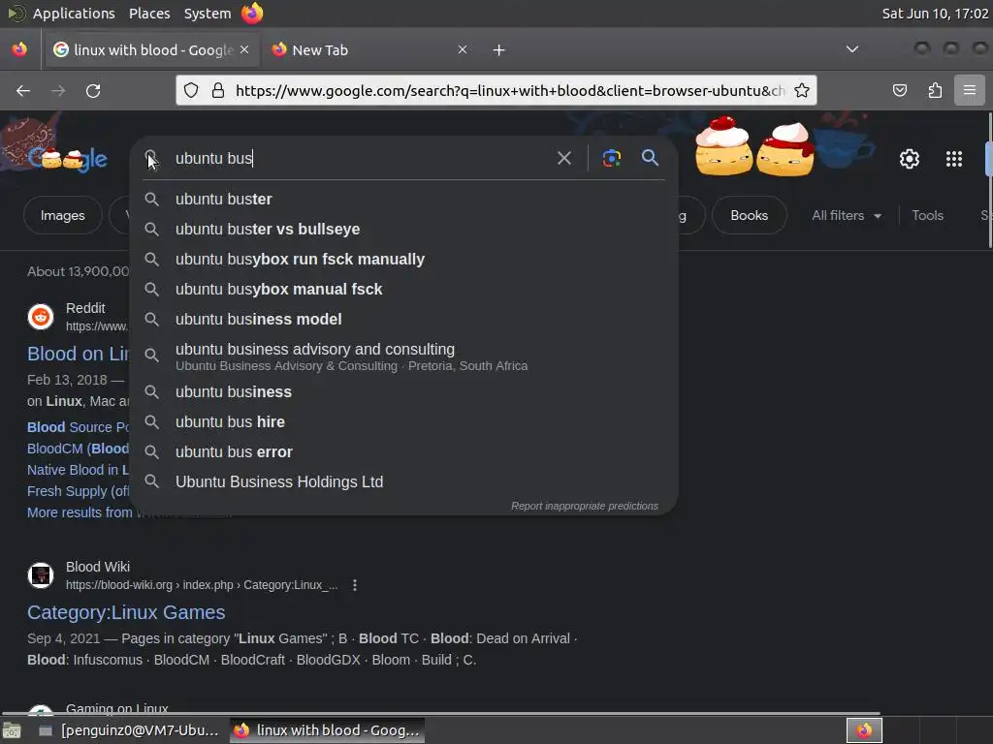Select the Images filter chip

click(x=63, y=215)
